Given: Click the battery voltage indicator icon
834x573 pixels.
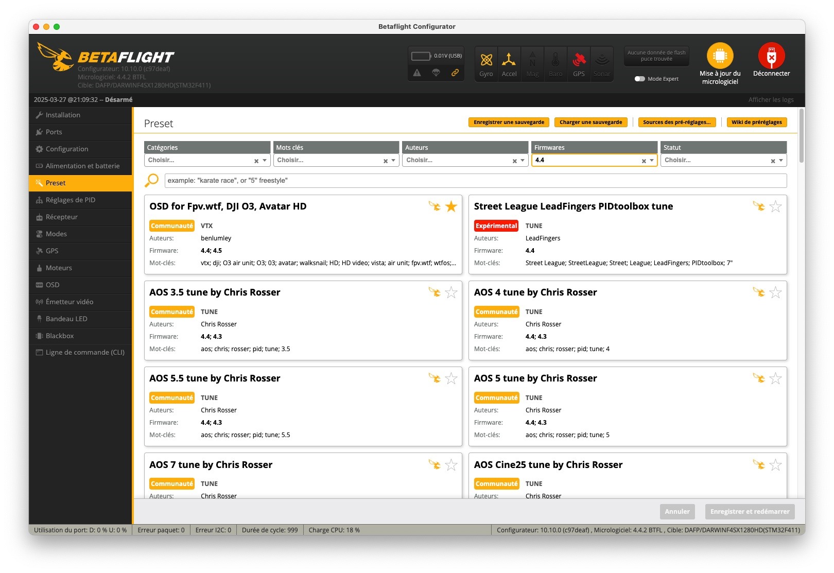Looking at the screenshot, I should [421, 56].
